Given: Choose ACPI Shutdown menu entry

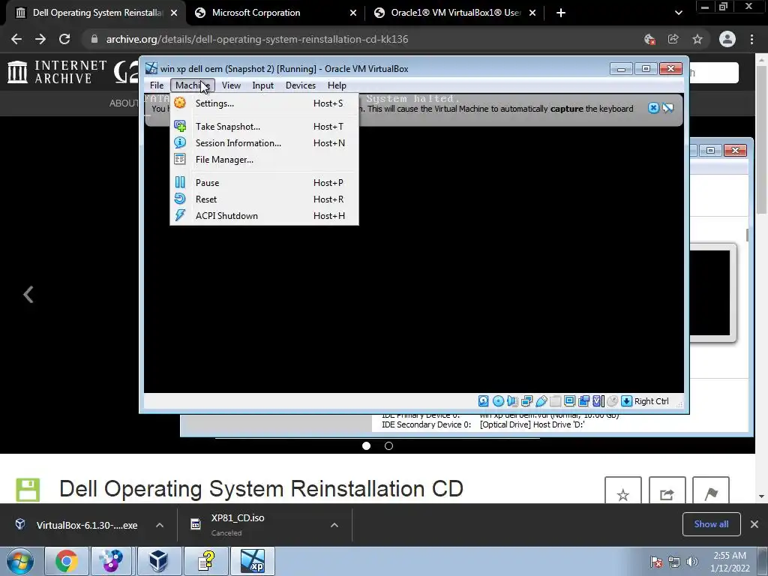Looking at the screenshot, I should (x=264, y=216).
